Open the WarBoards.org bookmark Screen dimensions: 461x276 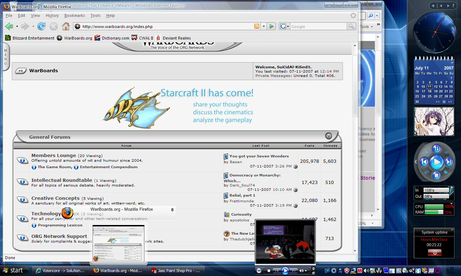tap(75, 38)
